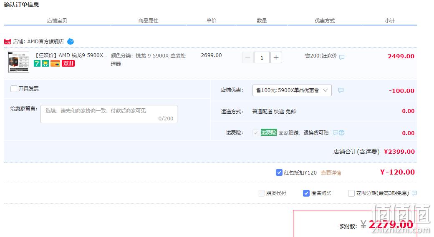Click the store total ¥2399.00
Viewport: 434px width, 237px height.
coord(399,152)
